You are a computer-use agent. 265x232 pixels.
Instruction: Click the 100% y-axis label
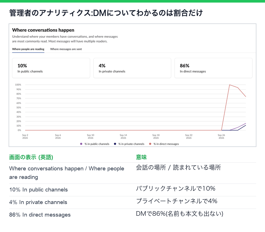[18, 85]
